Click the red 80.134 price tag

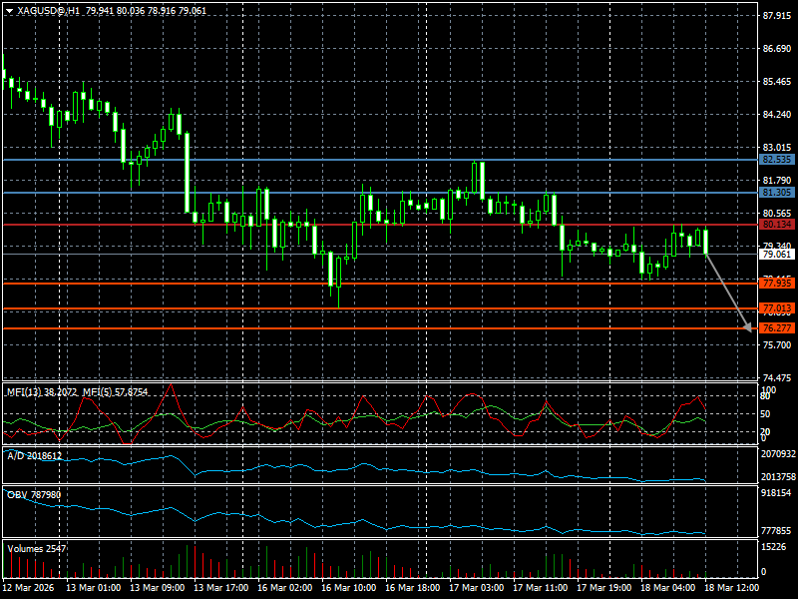pyautogui.click(x=776, y=225)
